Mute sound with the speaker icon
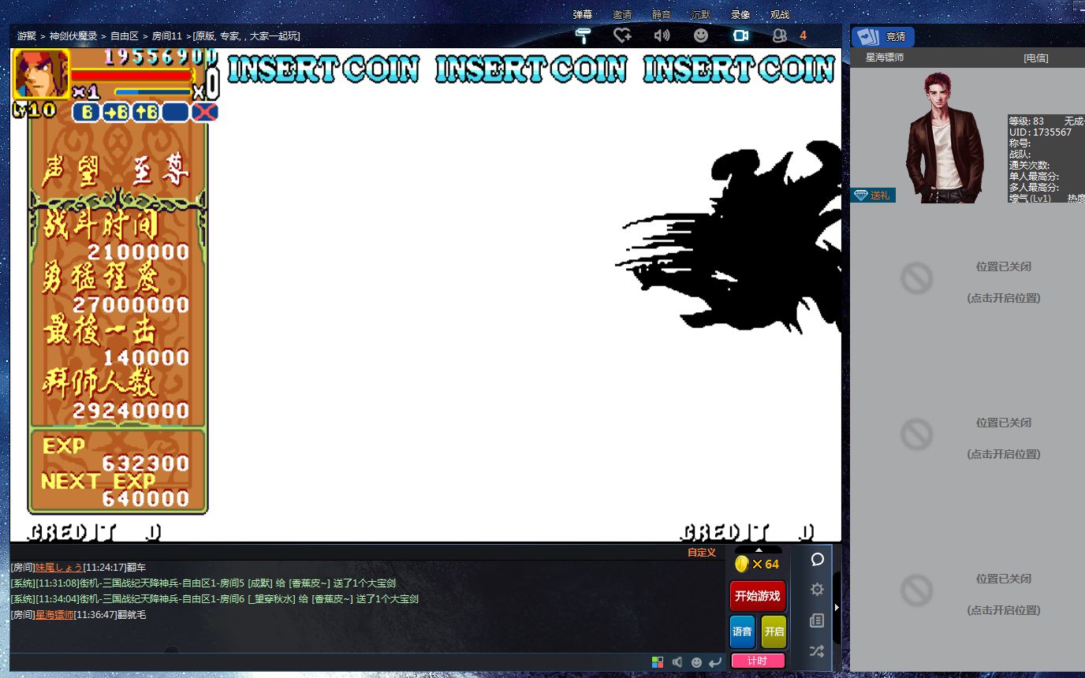This screenshot has height=678, width=1085. (x=662, y=35)
